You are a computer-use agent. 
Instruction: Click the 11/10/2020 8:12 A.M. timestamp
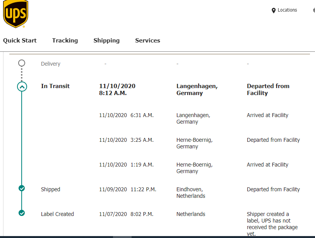click(117, 89)
